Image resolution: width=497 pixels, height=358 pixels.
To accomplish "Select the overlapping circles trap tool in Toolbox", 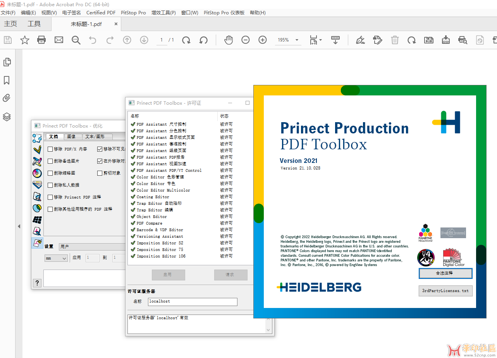I will pyautogui.click(x=37, y=208).
